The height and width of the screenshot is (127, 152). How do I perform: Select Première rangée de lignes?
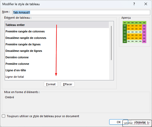57,44
